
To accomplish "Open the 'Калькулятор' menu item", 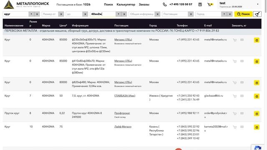I will coord(126,5).
